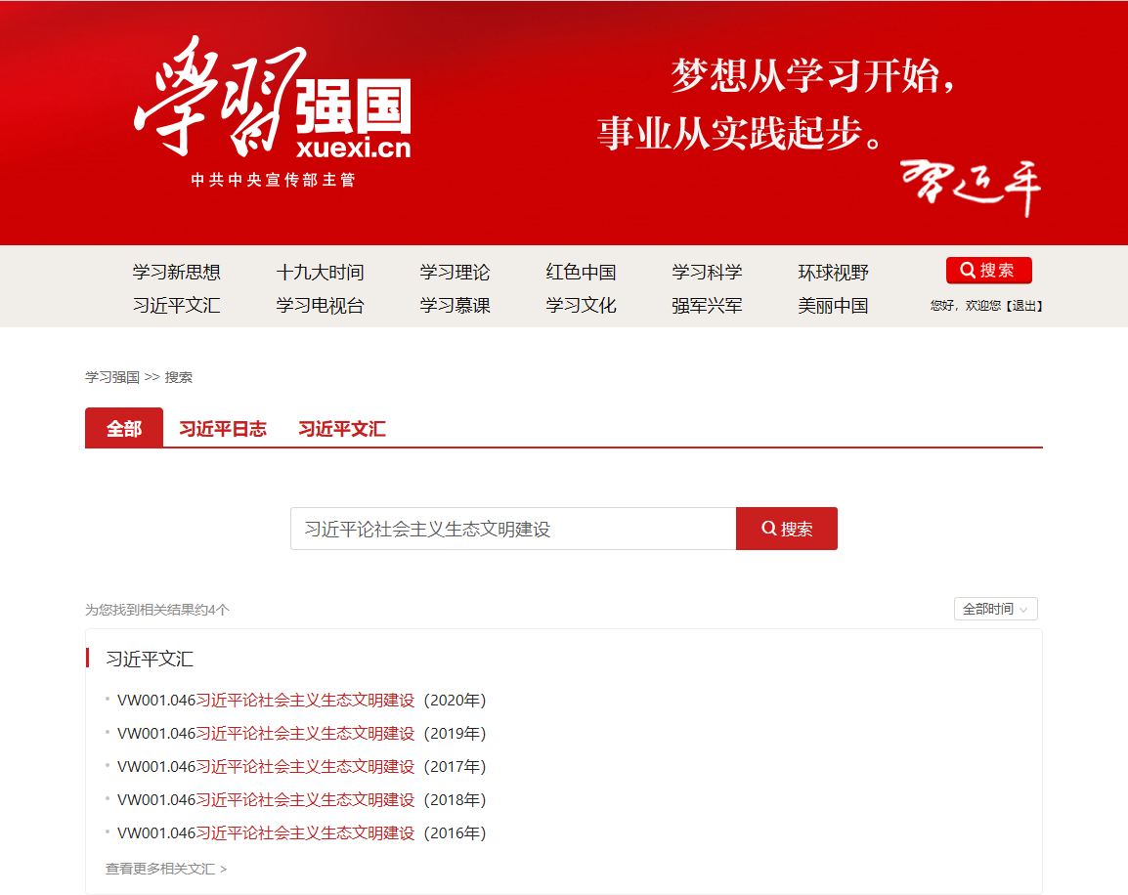Go to 学习慕课 navigation item
The image size is (1128, 895).
[455, 306]
